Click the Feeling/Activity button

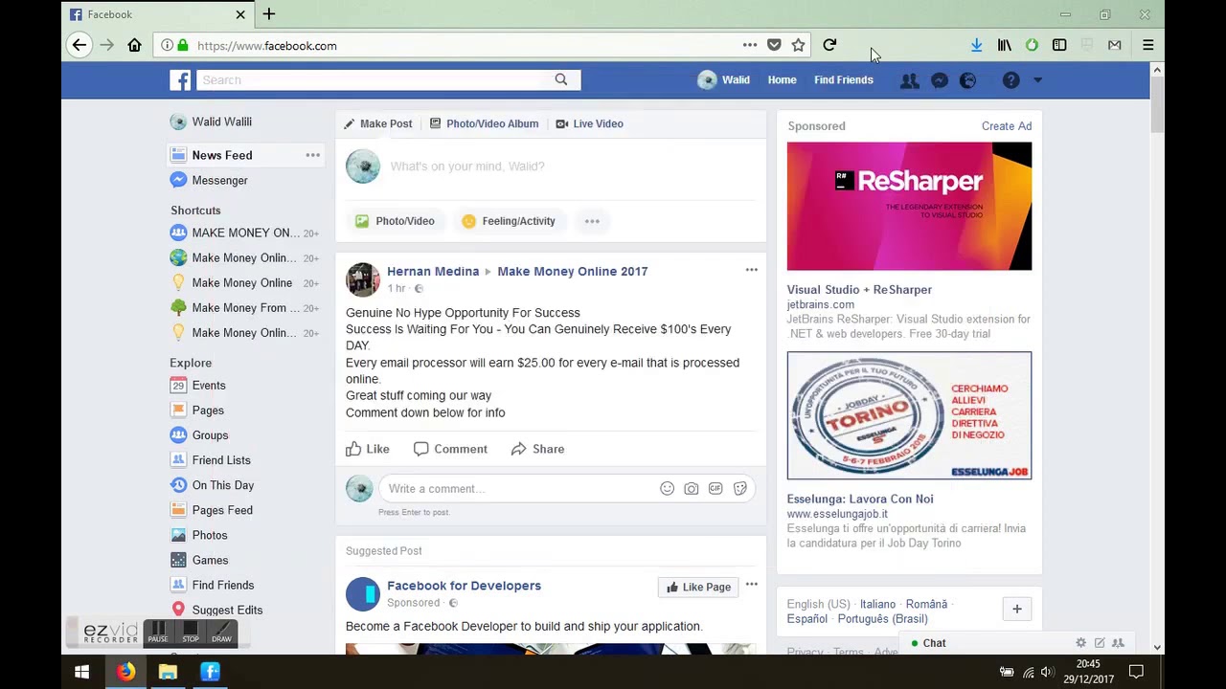tap(509, 221)
